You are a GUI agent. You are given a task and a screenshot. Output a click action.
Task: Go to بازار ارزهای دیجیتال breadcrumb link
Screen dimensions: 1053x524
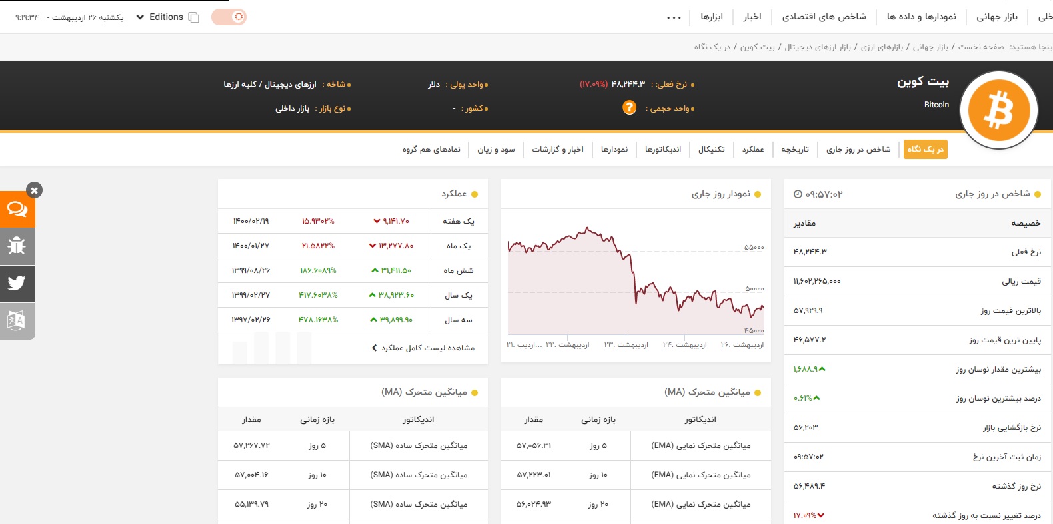[x=817, y=47]
